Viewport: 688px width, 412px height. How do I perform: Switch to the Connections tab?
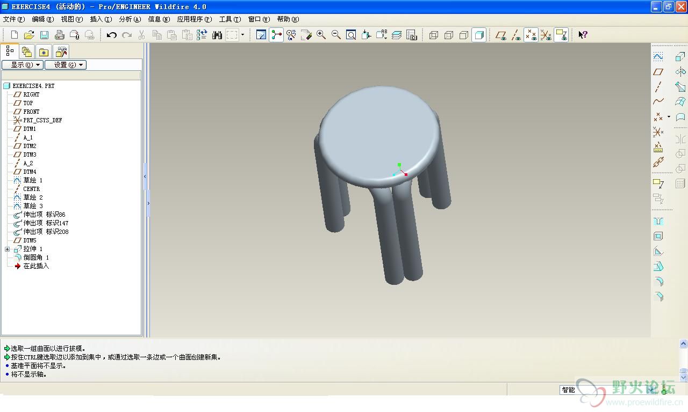(61, 51)
